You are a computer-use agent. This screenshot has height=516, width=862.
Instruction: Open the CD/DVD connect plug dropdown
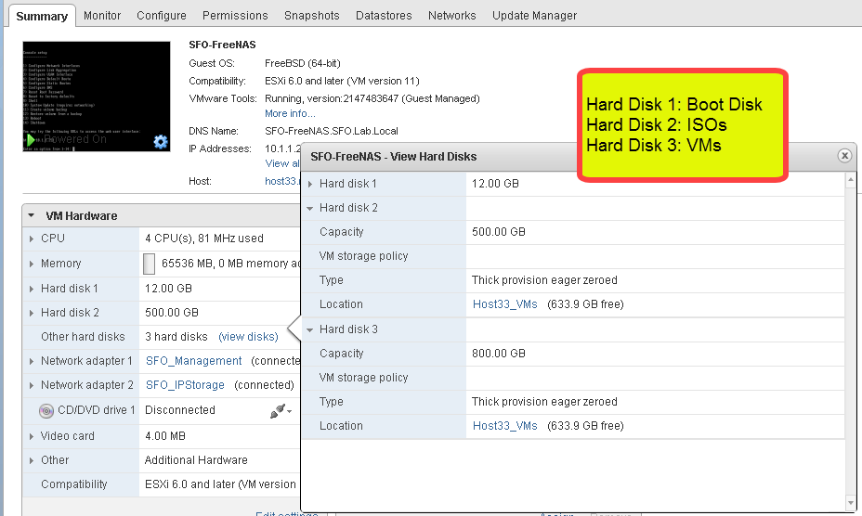281,411
